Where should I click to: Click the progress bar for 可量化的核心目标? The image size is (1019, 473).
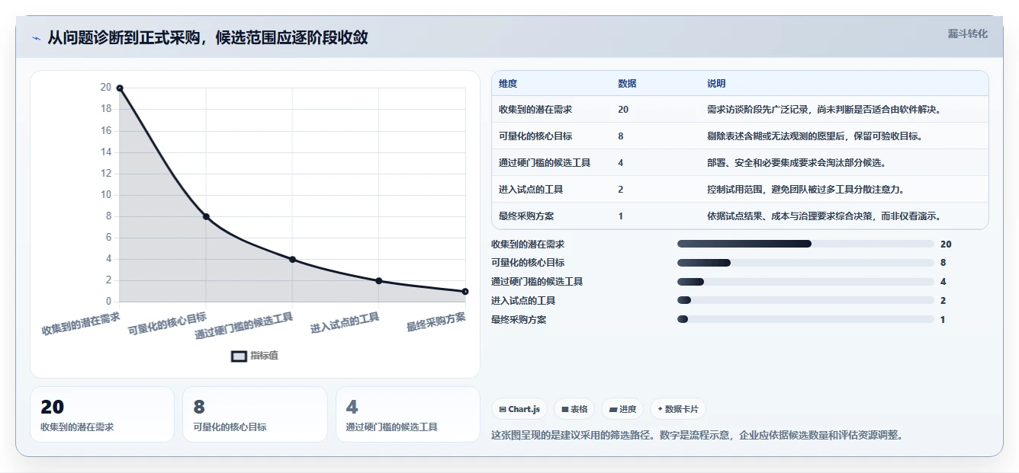click(805, 263)
